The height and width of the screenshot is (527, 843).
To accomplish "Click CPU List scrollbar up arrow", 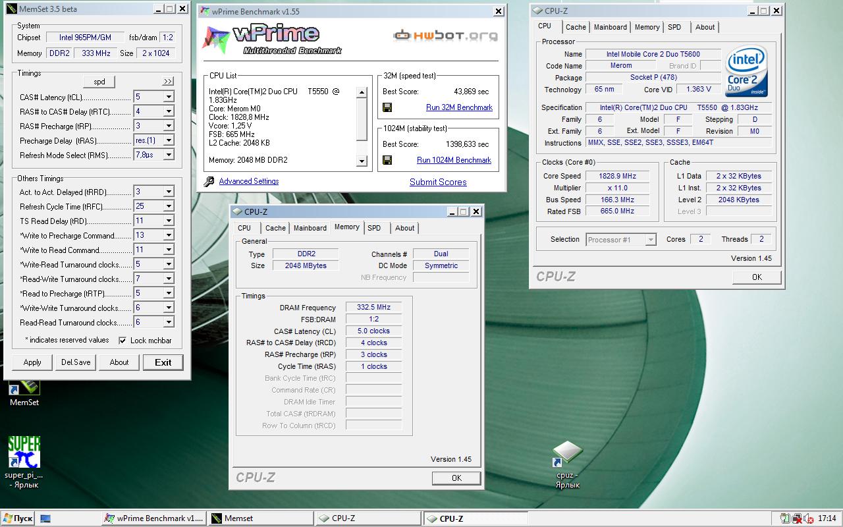I will click(x=362, y=92).
